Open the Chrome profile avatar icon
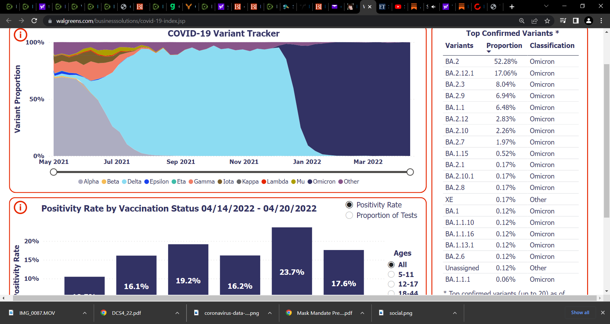 [589, 21]
